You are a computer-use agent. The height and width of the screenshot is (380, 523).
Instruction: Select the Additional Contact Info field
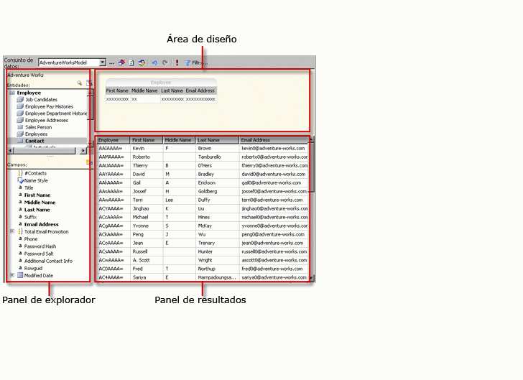coord(48,261)
